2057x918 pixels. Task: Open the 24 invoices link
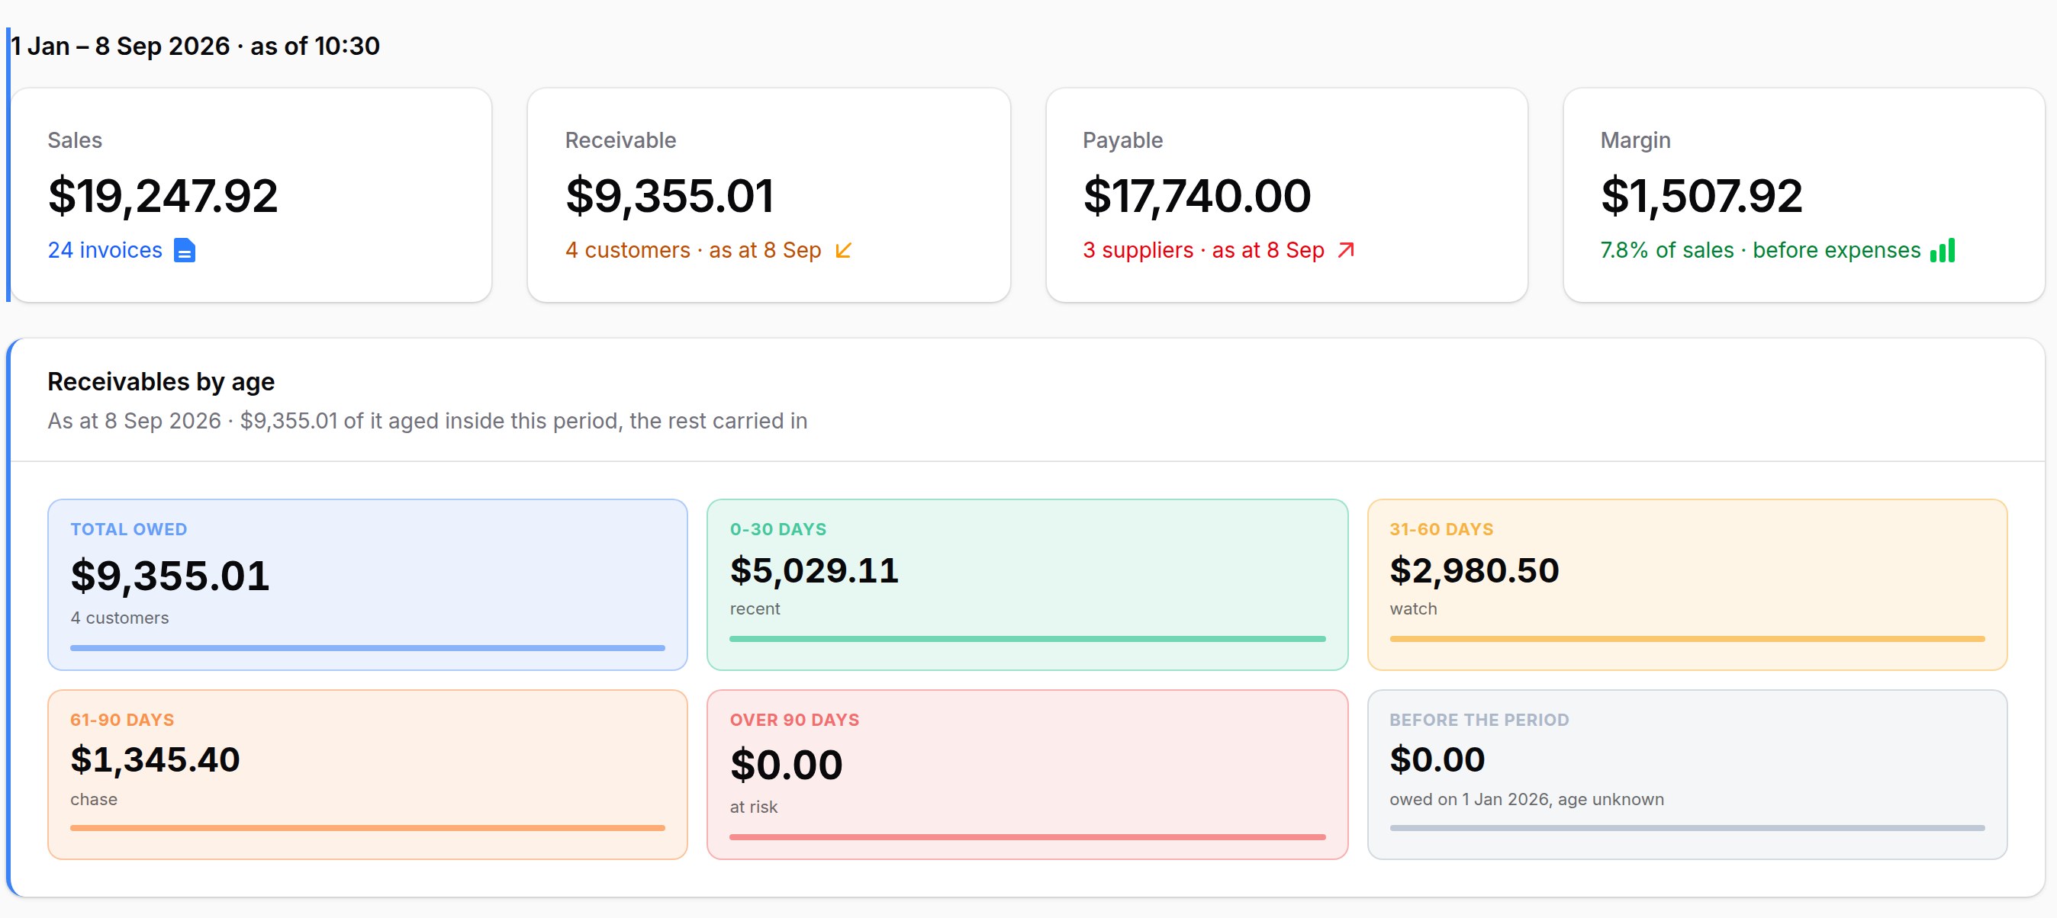pyautogui.click(x=105, y=251)
